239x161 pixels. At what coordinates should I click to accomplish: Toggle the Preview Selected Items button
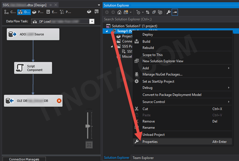pyautogui.click(x=175, y=12)
